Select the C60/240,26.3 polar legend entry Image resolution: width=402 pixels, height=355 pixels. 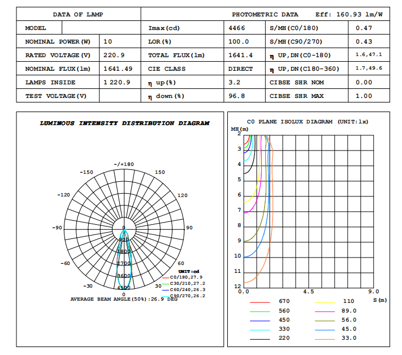(184, 289)
